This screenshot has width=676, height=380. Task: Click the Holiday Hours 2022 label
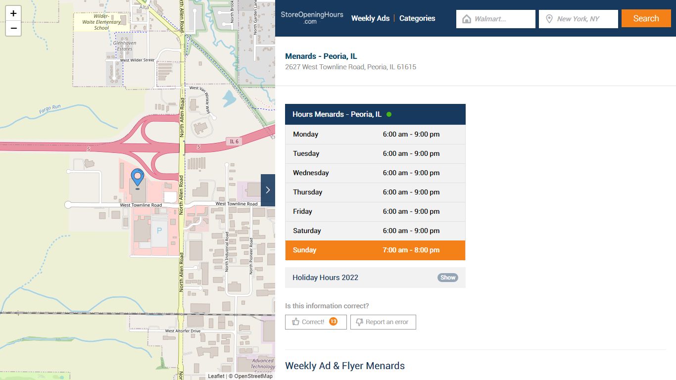click(x=325, y=278)
